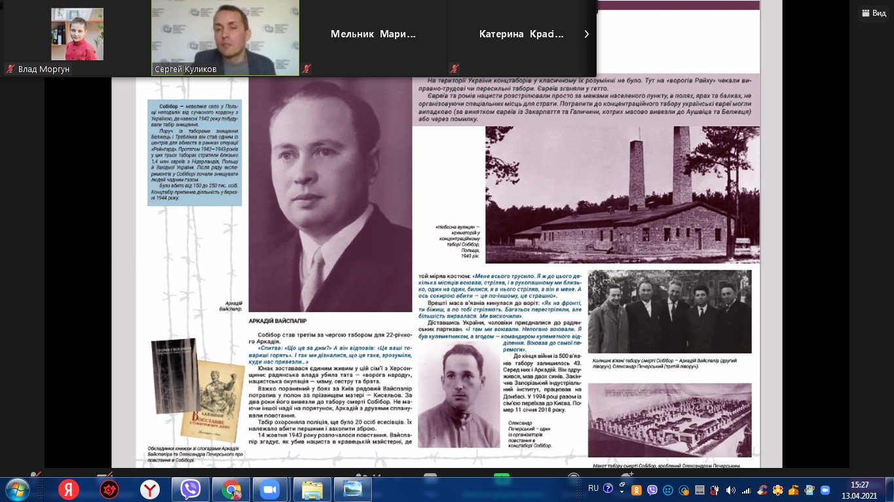The height and width of the screenshot is (502, 894).
Task: Open the Zoom View (Вид) menu
Action: coord(874,13)
